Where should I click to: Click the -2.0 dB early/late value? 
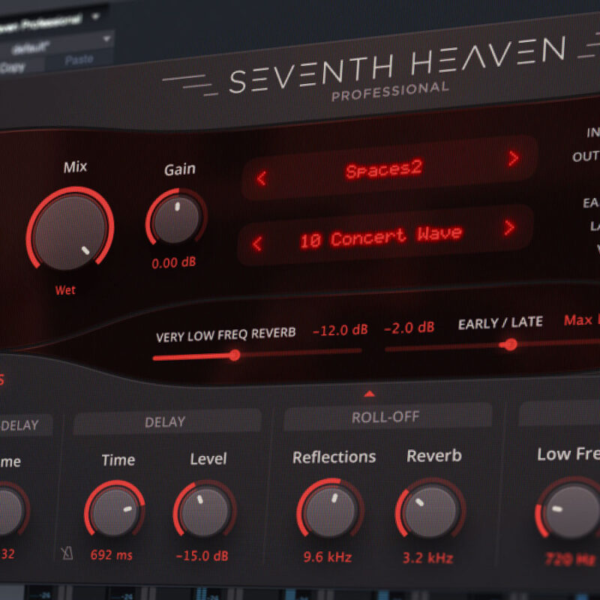409,328
